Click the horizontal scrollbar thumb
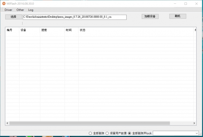The height and width of the screenshot is (137, 203). (x=89, y=123)
